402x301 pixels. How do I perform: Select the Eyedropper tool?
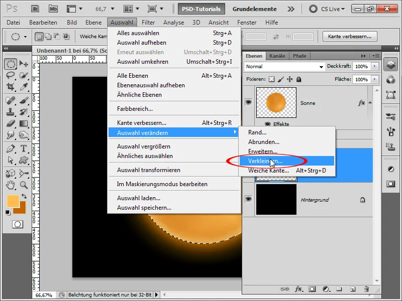pyautogui.click(x=24, y=87)
